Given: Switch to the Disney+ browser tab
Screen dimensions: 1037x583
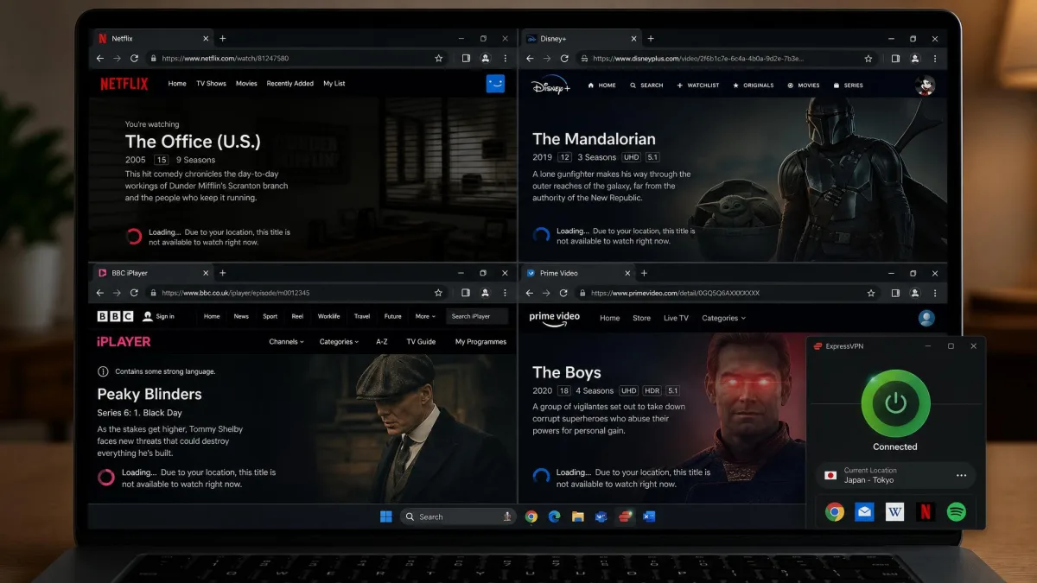Looking at the screenshot, I should pos(582,39).
